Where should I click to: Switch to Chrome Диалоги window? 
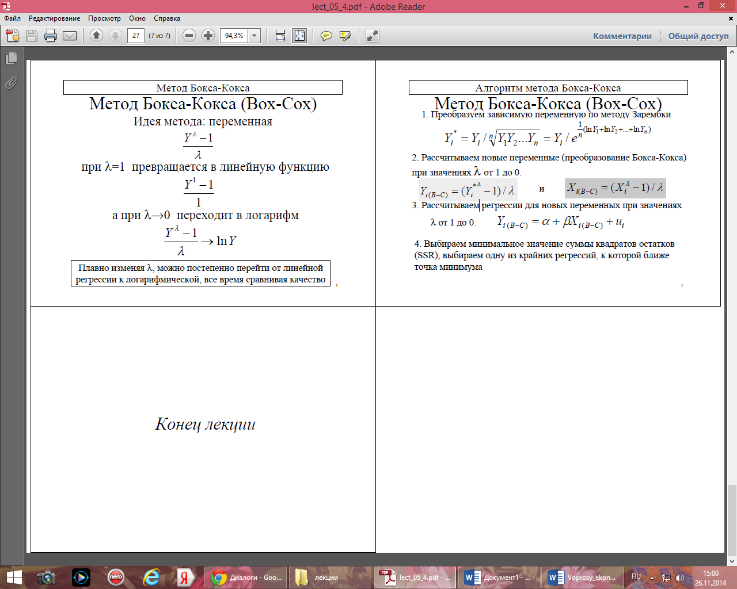(245, 577)
